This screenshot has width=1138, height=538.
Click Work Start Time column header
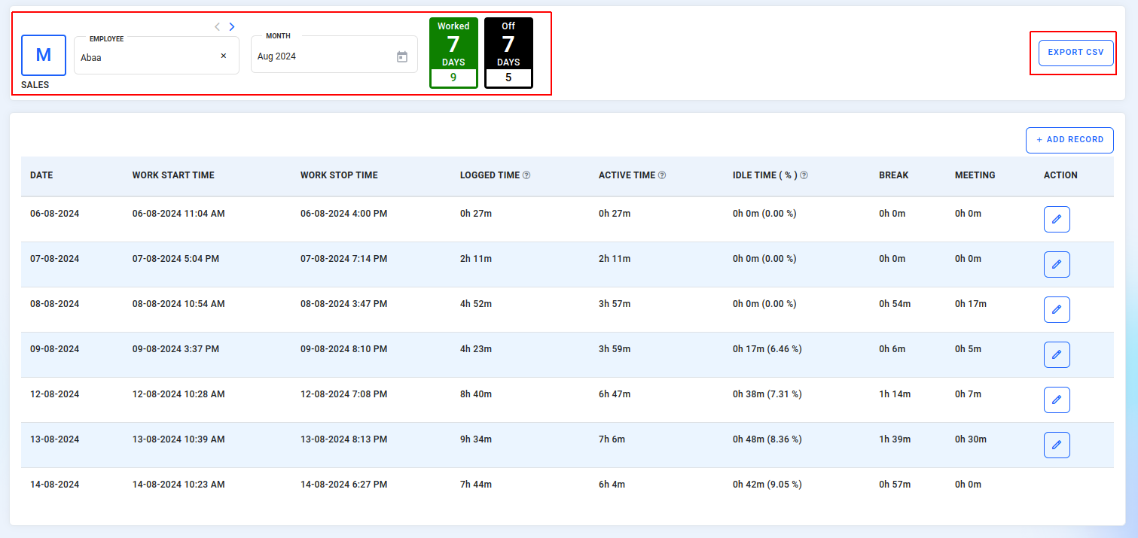[173, 175]
